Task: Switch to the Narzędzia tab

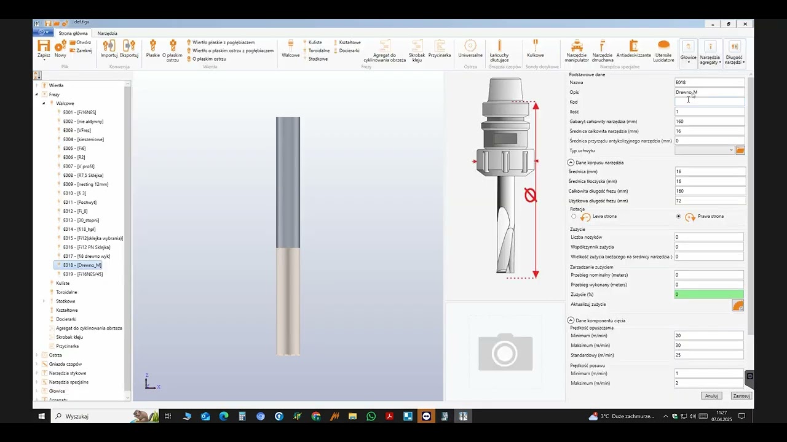Action: click(x=107, y=33)
